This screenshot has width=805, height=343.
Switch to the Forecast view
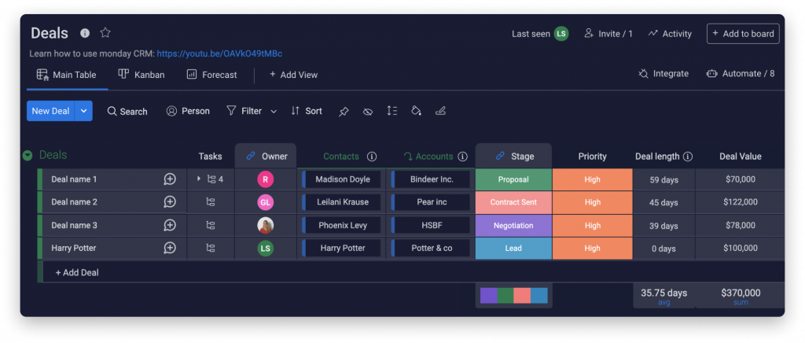(211, 75)
